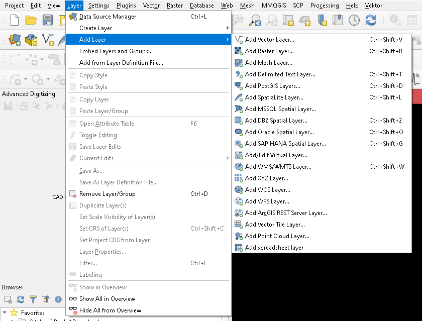The width and height of the screenshot is (422, 321).
Task: Open project using the folder icon
Action: click(31, 20)
